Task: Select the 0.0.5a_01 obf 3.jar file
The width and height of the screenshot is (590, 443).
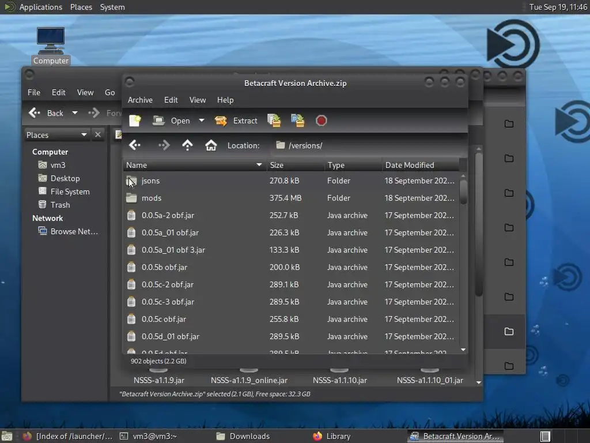Action: click(291, 250)
